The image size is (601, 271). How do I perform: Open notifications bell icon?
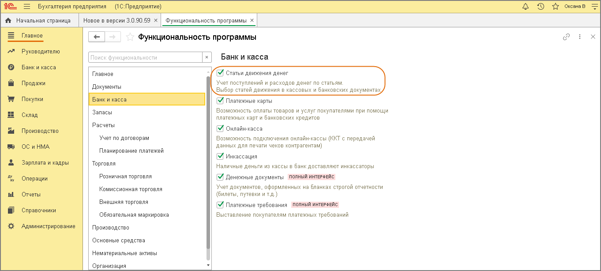[526, 7]
